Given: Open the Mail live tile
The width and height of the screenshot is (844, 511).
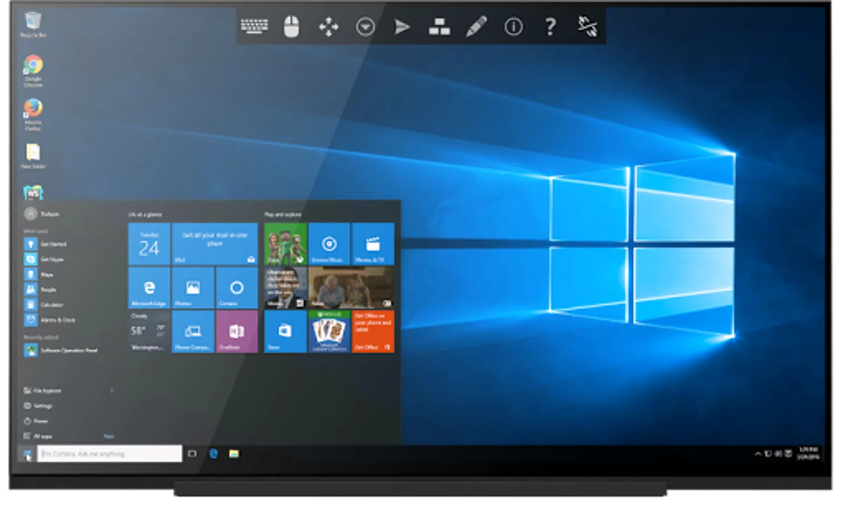Looking at the screenshot, I should point(215,244).
